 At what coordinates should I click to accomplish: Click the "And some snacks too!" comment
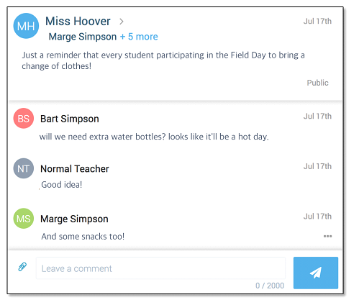[83, 237]
